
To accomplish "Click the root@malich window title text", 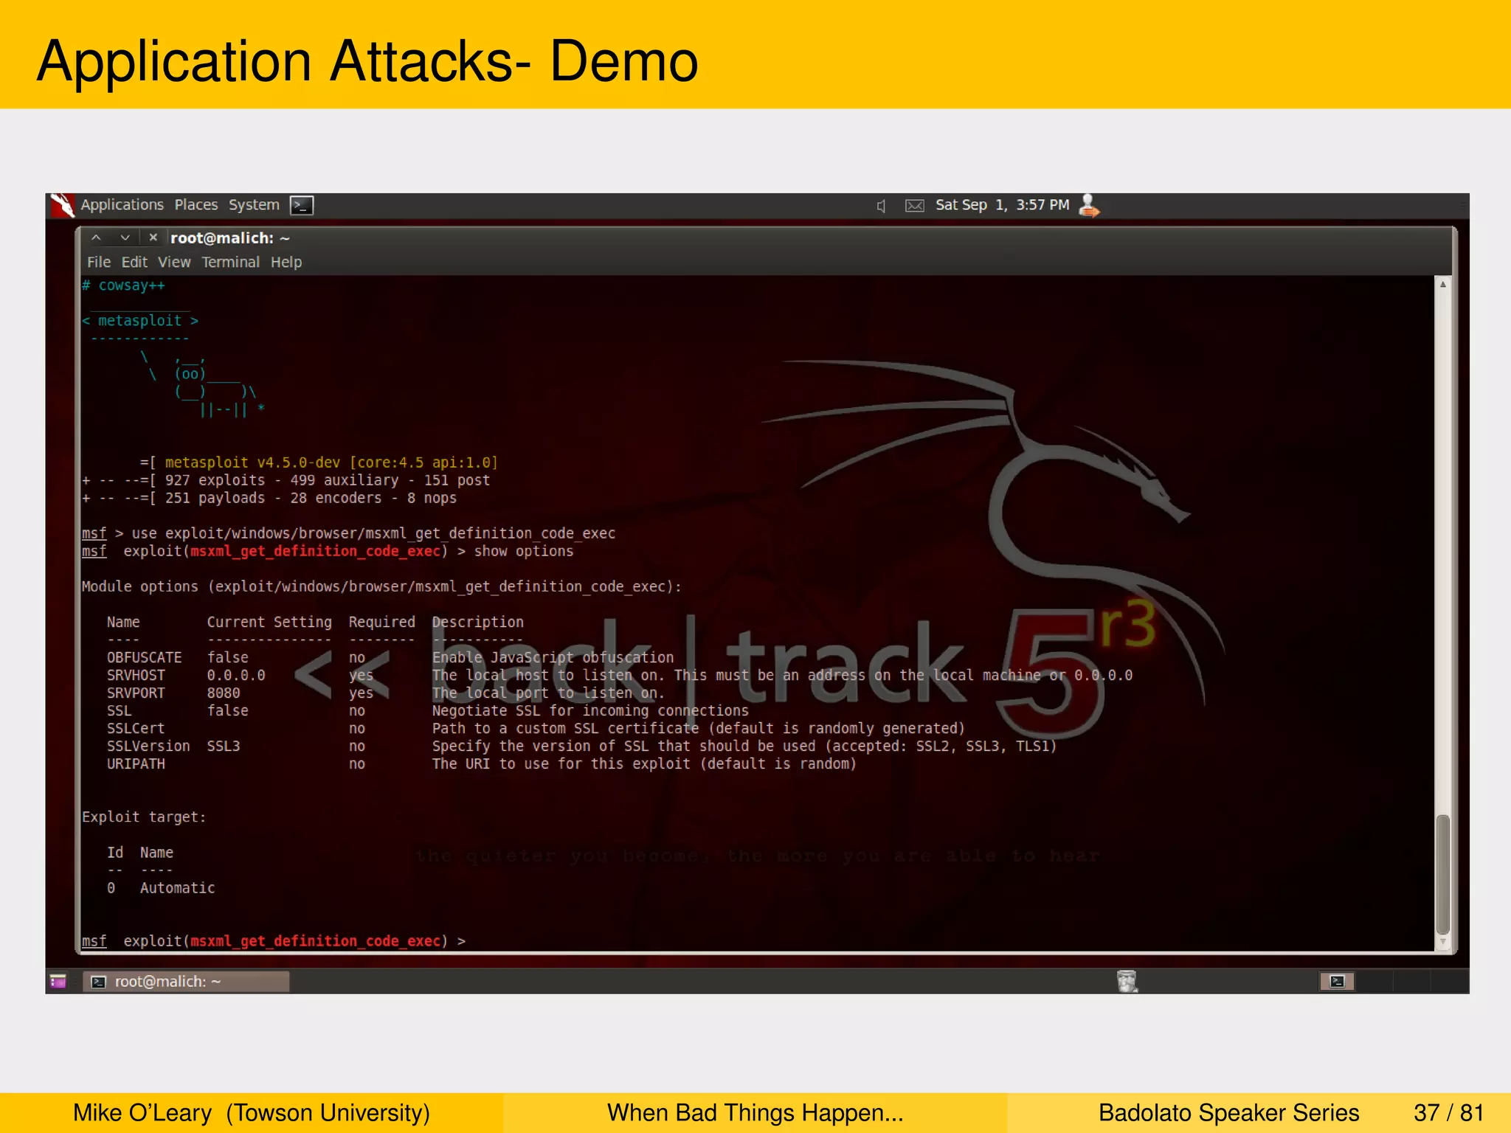I will 230,238.
